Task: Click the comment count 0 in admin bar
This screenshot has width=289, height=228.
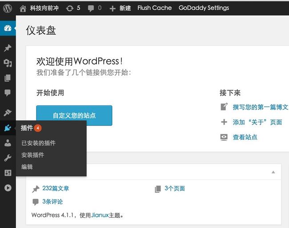Action: click(100, 8)
